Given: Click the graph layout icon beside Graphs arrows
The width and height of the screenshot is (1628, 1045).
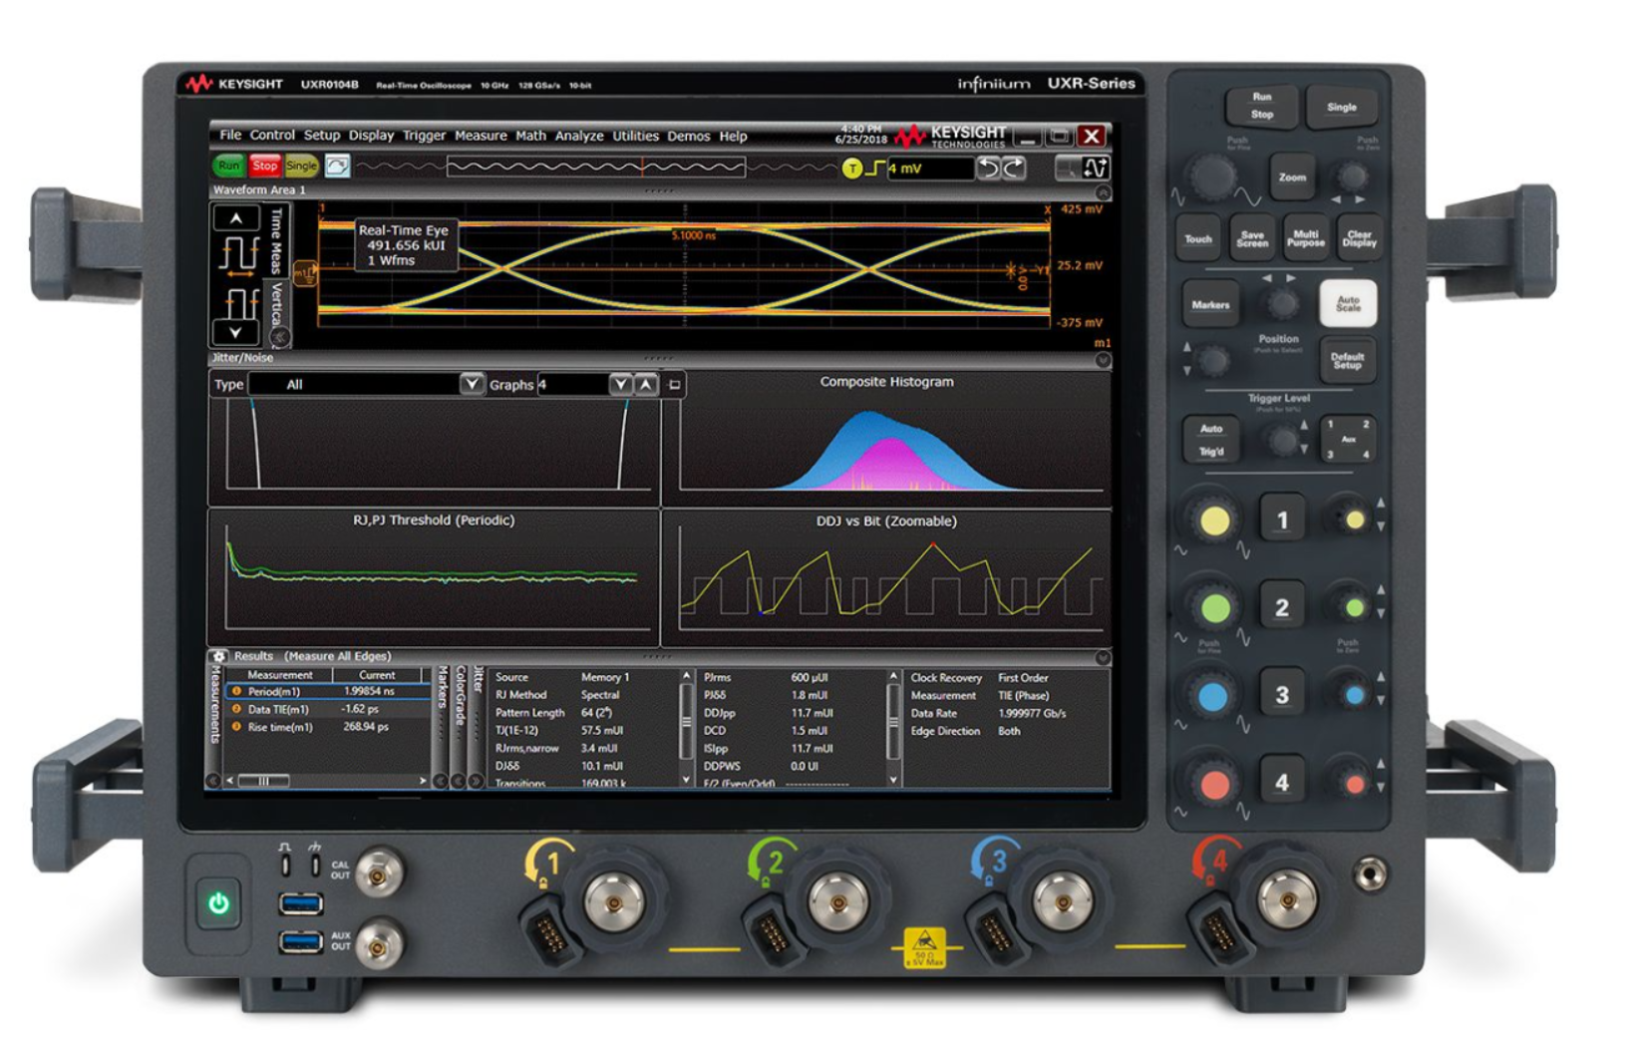Looking at the screenshot, I should tap(675, 385).
